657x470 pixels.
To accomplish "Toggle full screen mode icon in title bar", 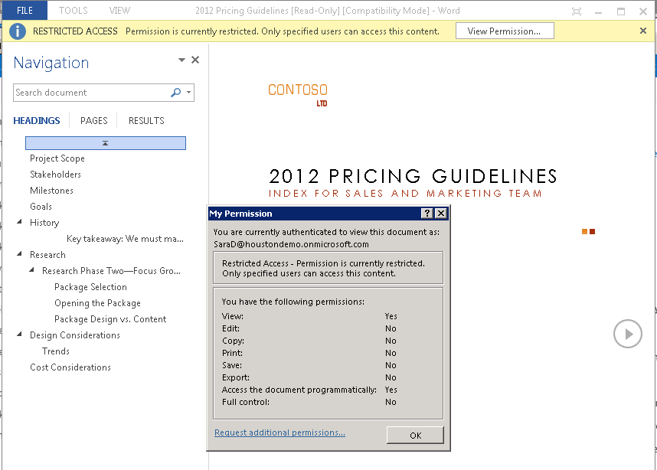I will tap(577, 11).
